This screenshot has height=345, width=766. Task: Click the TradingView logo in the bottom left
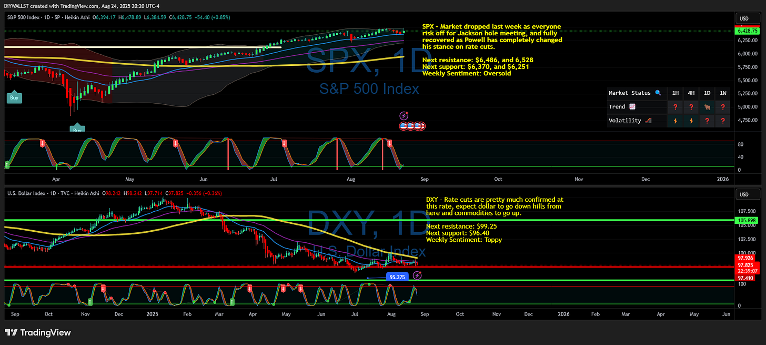(12, 333)
